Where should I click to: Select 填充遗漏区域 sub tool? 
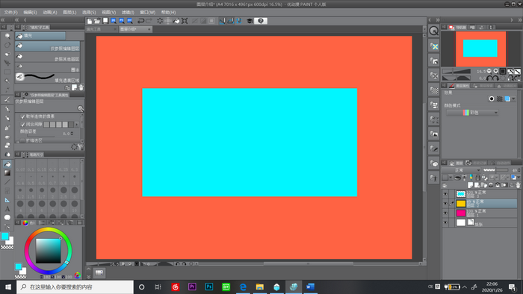(47, 78)
